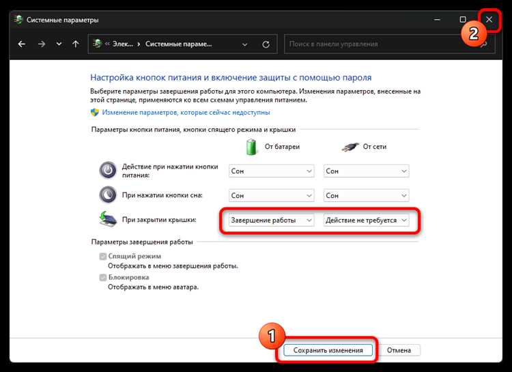This screenshot has width=512, height=372.
Task: Open sleep button on battery dropdown
Action: click(x=271, y=196)
